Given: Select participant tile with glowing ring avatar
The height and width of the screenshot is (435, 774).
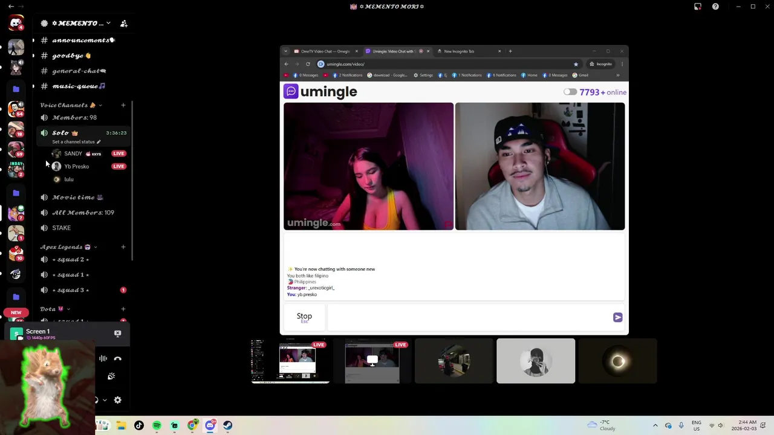Looking at the screenshot, I should 617,361.
